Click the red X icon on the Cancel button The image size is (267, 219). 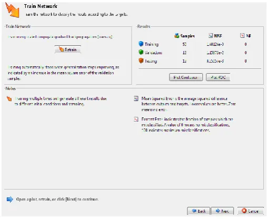(x=244, y=211)
